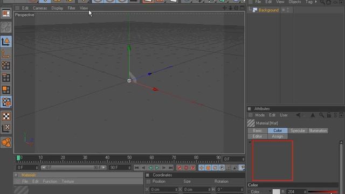
Task: Switch to Editor material tab
Action: 257,136
